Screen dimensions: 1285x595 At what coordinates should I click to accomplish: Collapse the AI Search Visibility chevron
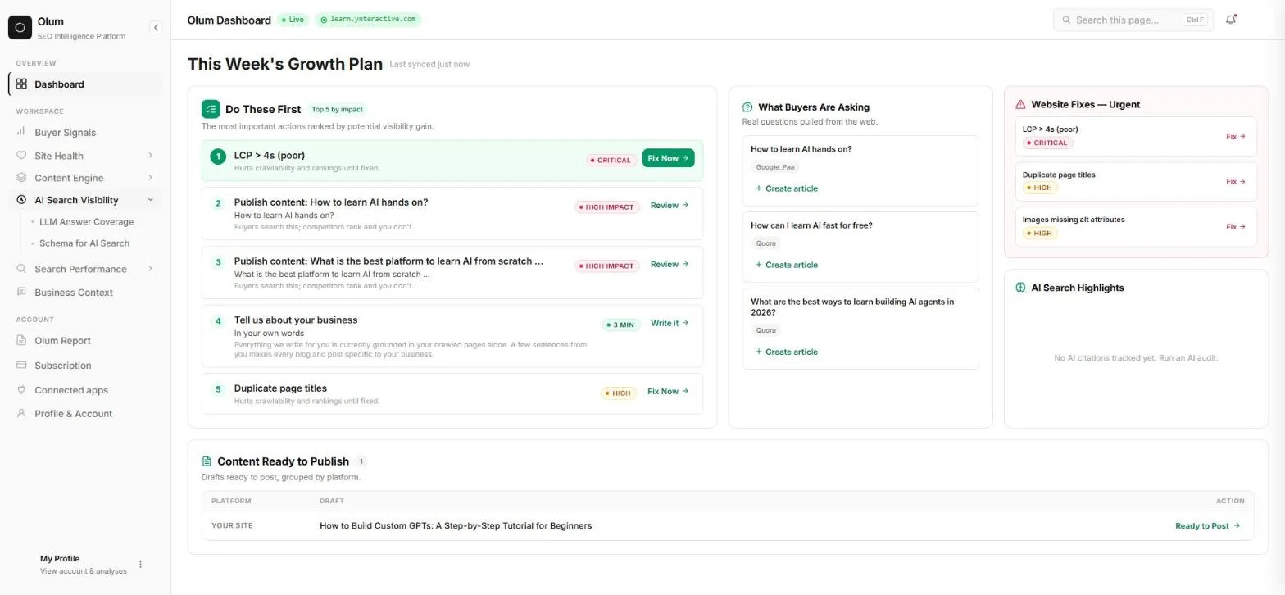click(x=150, y=200)
